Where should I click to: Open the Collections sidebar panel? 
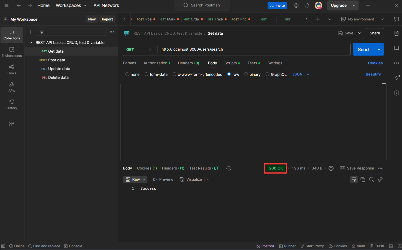coord(12,35)
